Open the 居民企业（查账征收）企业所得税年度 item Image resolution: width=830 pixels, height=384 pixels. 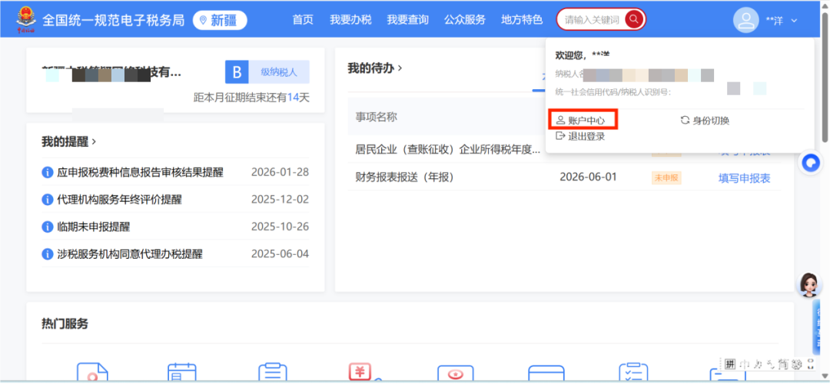click(448, 150)
